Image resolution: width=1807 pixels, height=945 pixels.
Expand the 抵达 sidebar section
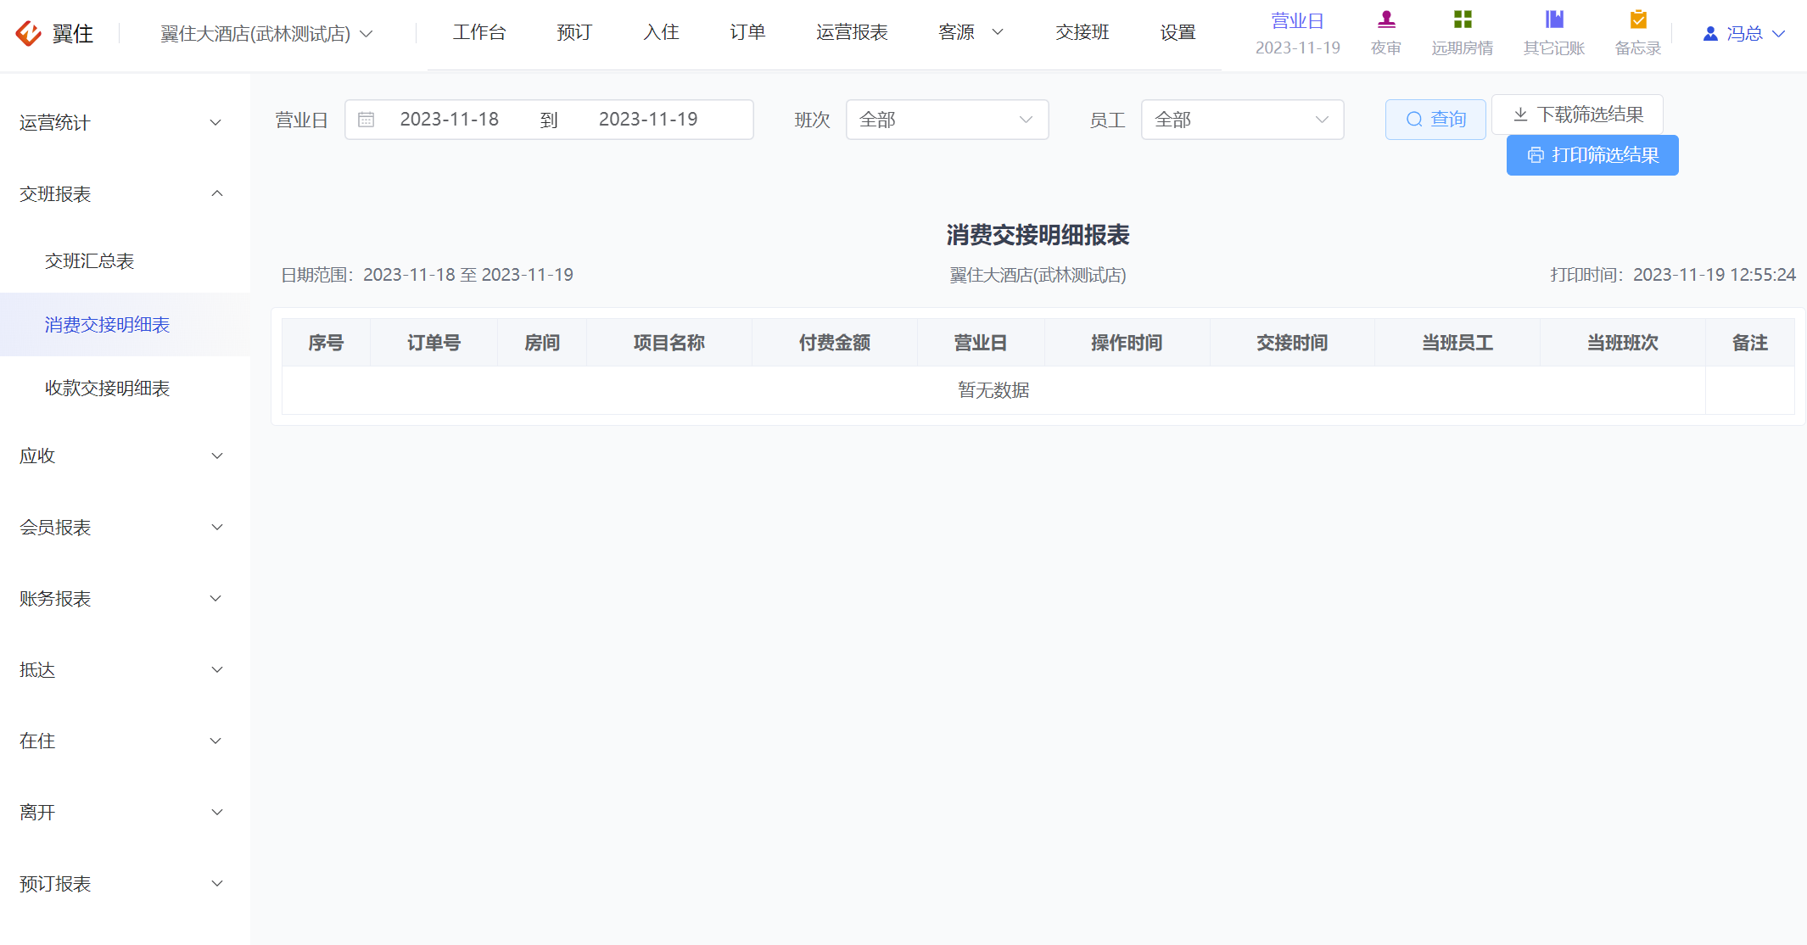tap(125, 670)
